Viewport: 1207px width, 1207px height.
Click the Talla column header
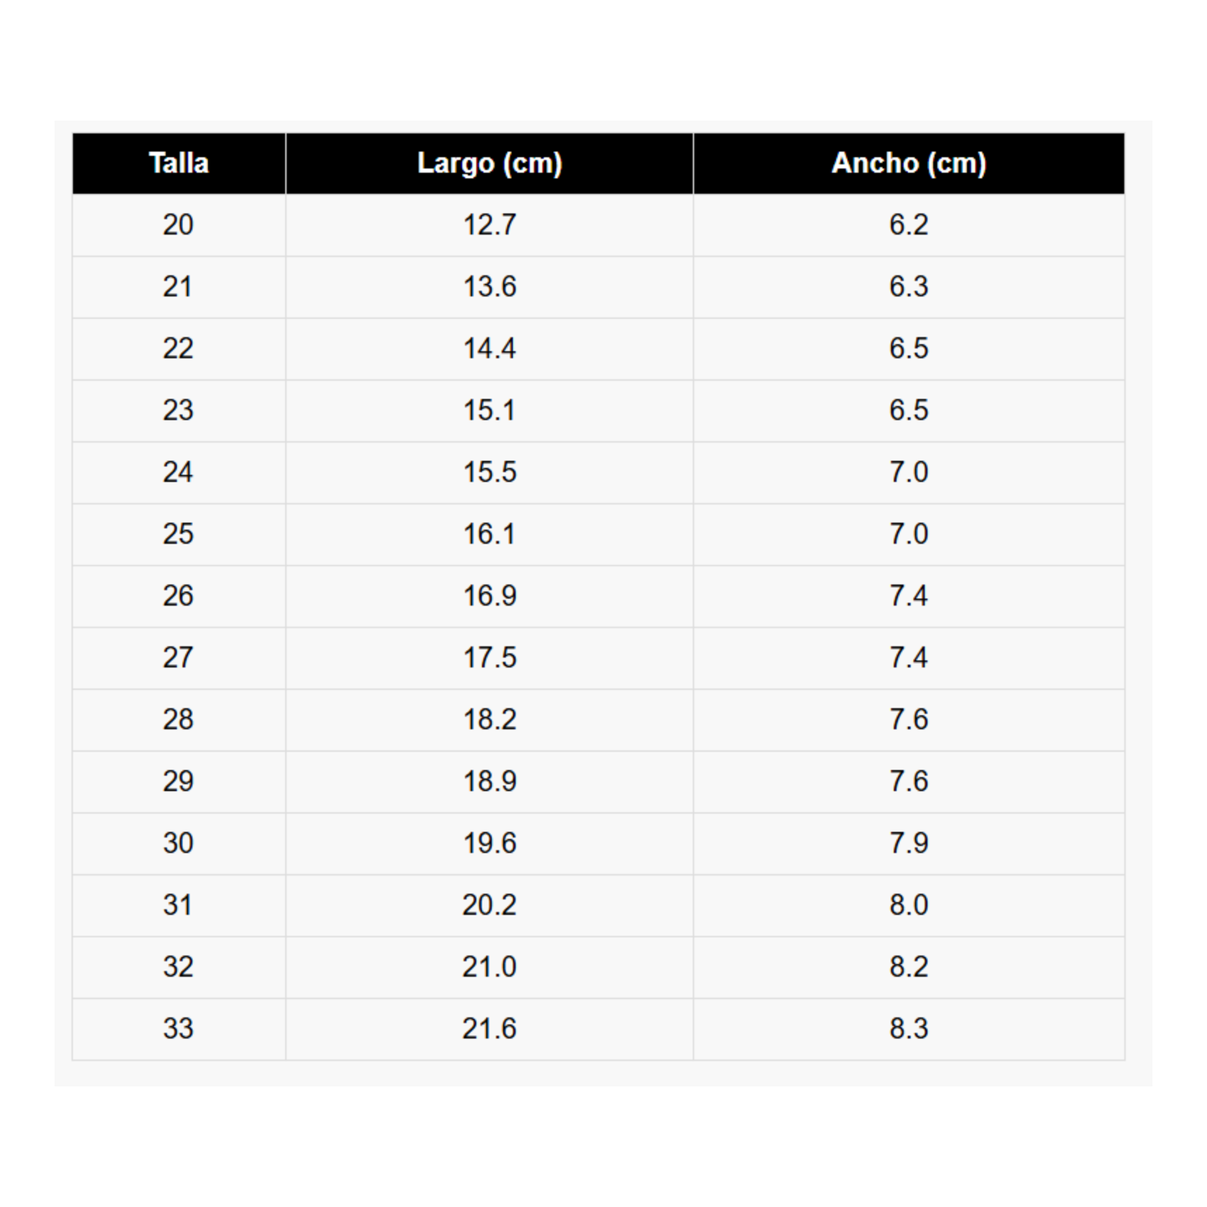(x=179, y=164)
